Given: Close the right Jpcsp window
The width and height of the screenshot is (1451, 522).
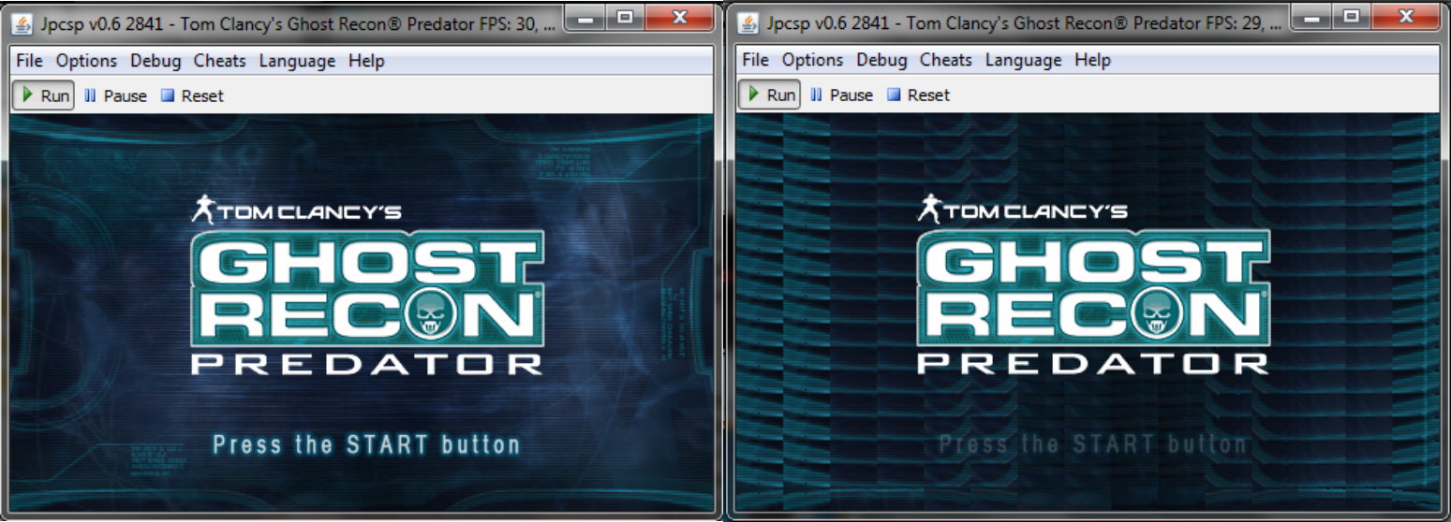Looking at the screenshot, I should pyautogui.click(x=1404, y=16).
